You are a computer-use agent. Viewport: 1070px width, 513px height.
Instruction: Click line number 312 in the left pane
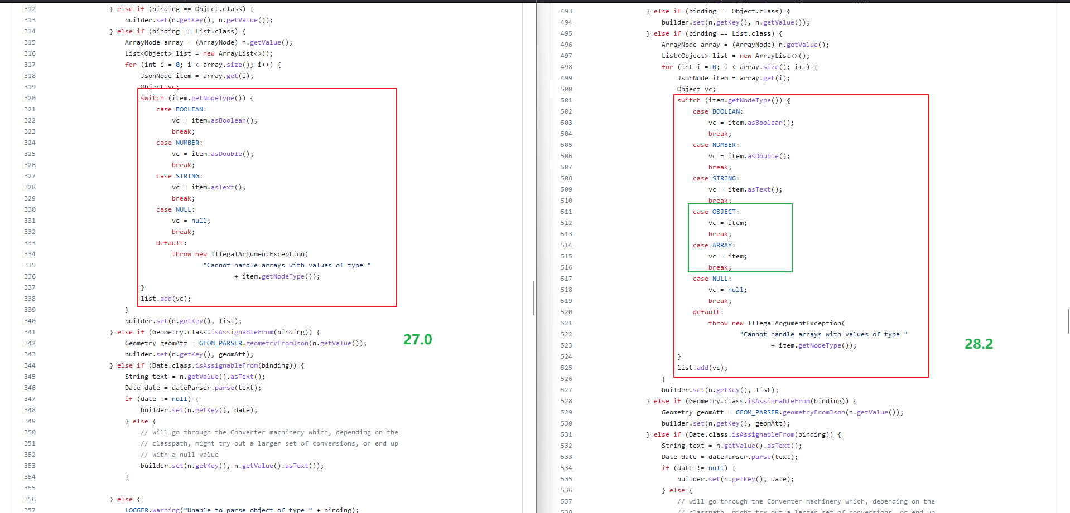point(30,9)
